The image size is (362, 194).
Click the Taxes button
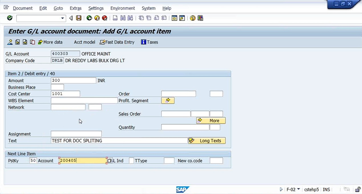[149, 42]
